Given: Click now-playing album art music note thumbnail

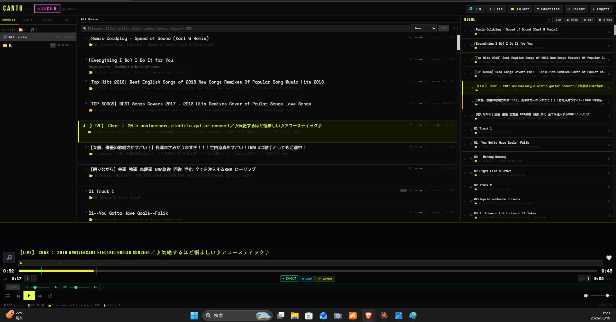Looking at the screenshot, I should coord(9,257).
